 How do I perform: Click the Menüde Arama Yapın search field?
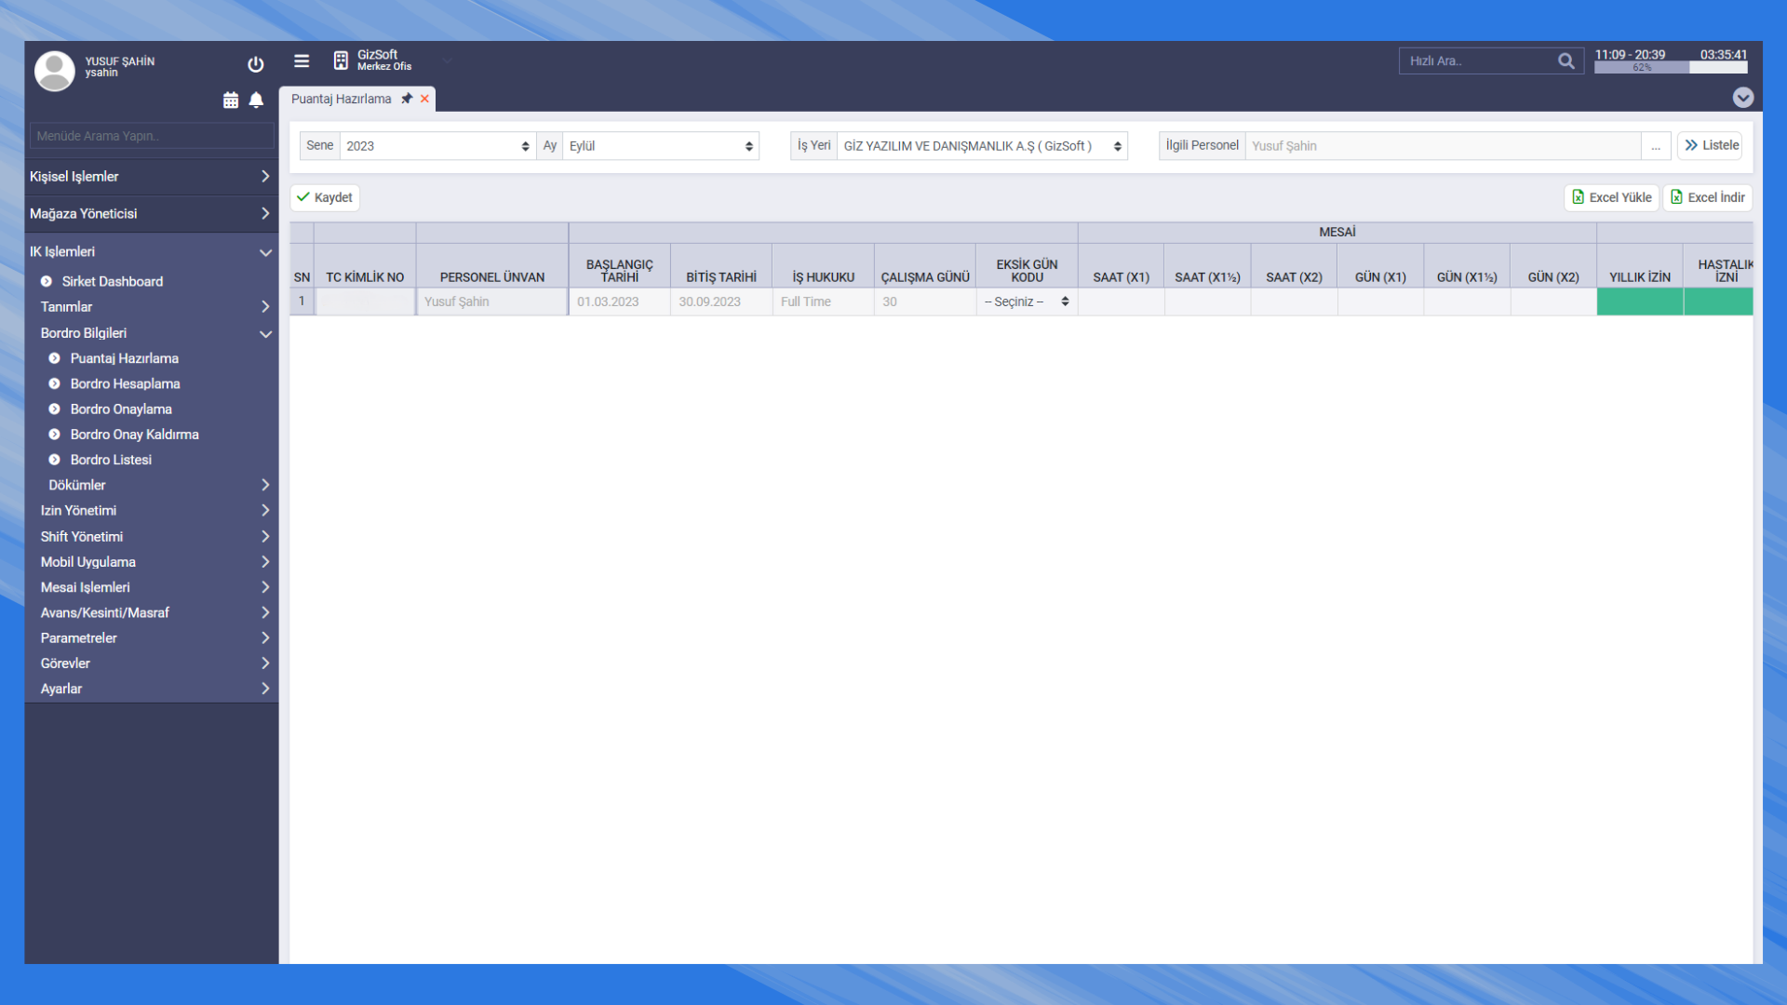coord(152,136)
